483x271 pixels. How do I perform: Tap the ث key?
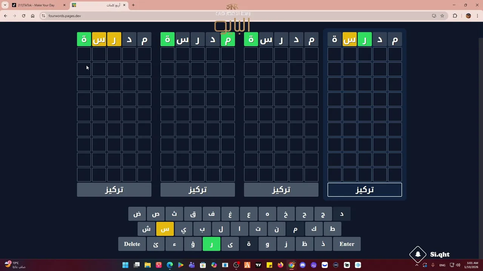point(174,214)
